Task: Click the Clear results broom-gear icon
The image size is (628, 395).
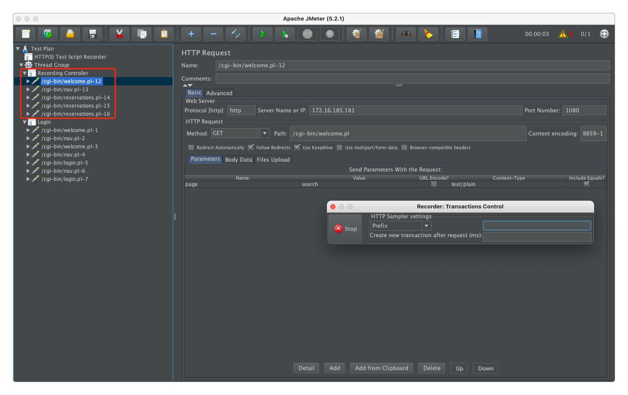Action: click(356, 34)
